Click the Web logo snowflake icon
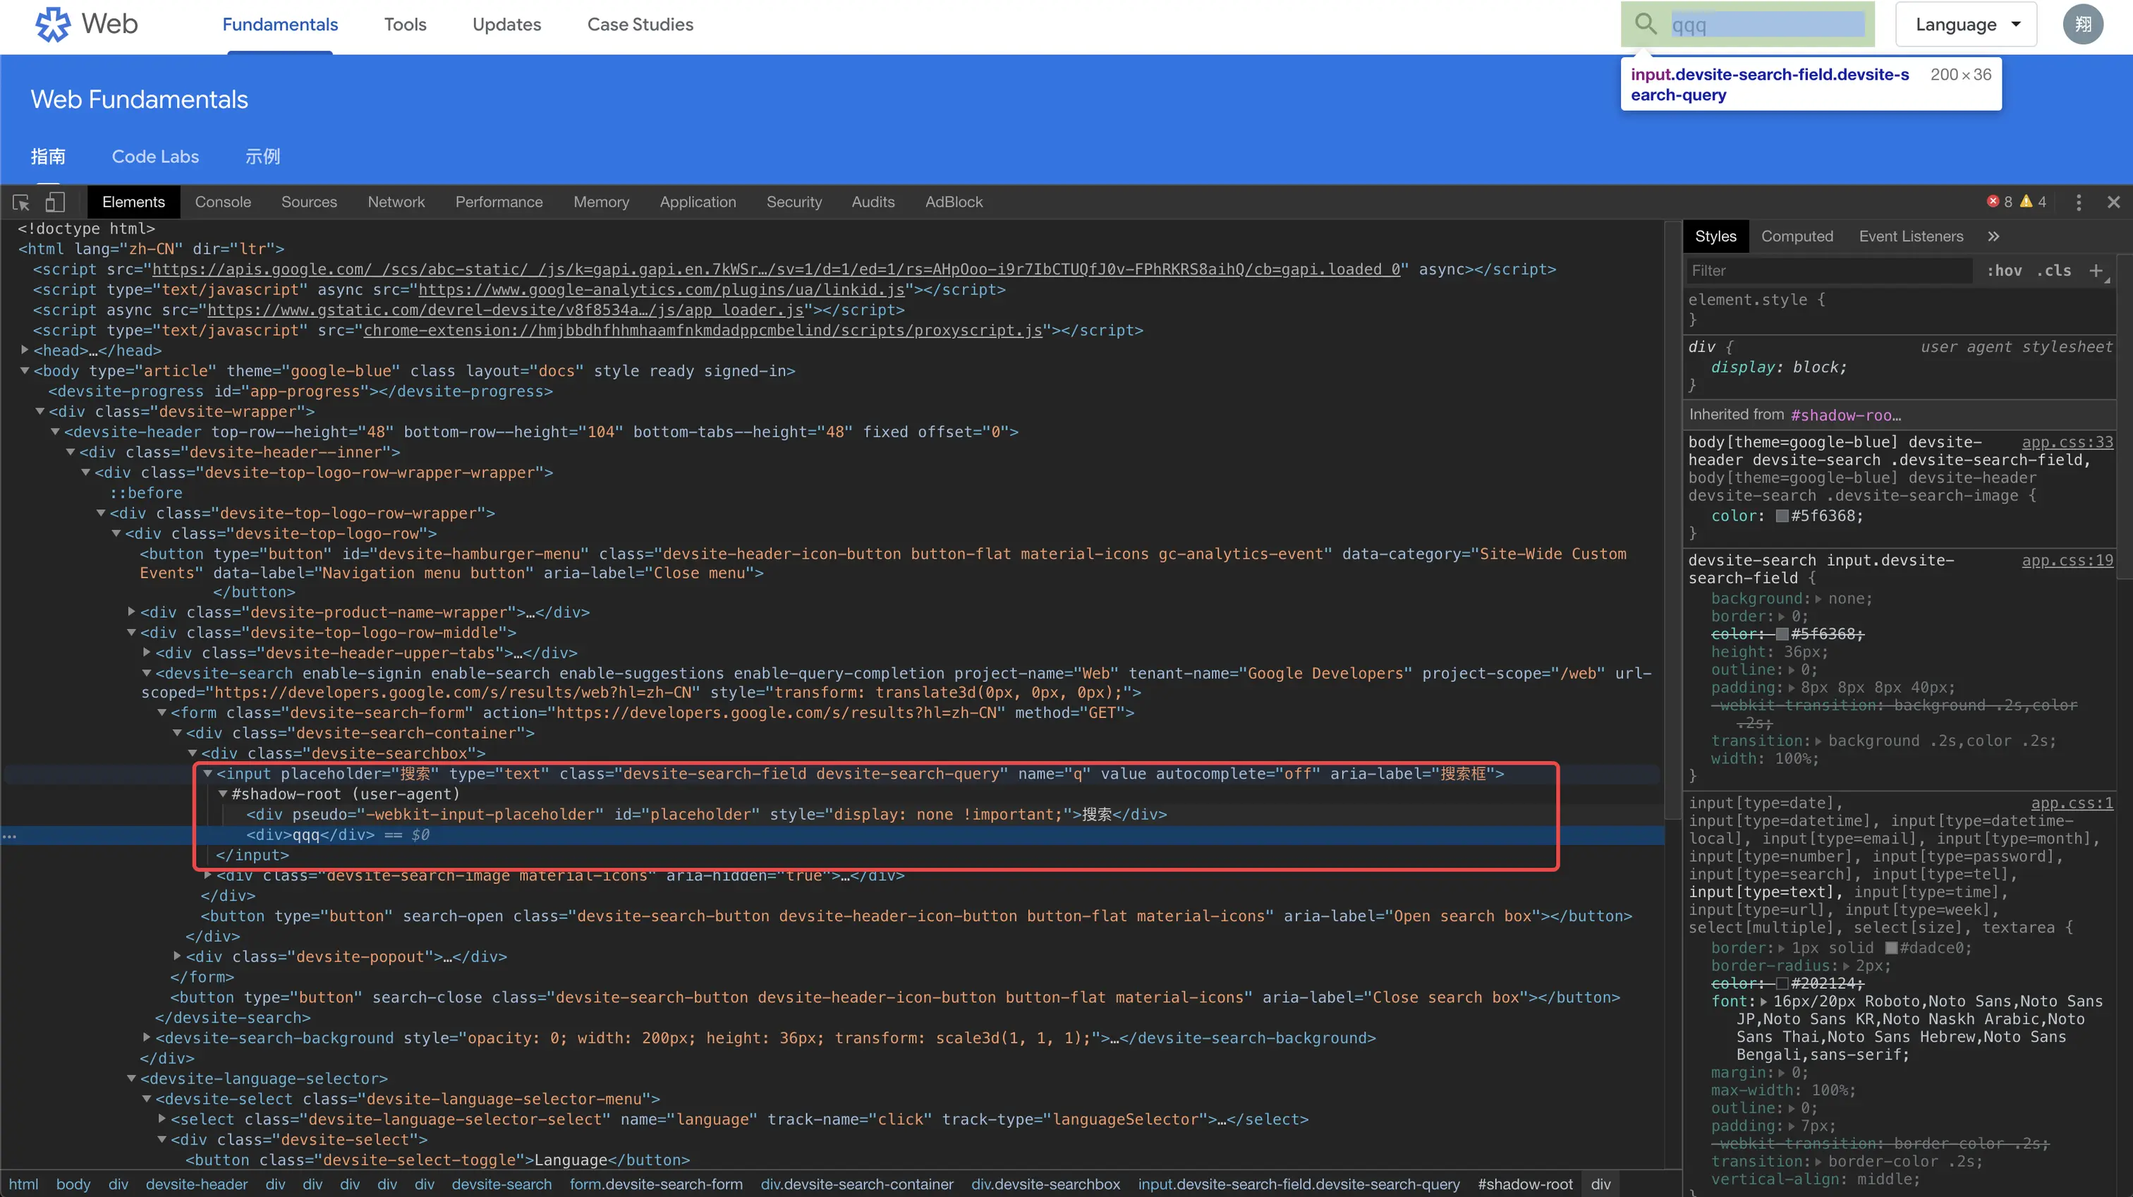Screen dimensions: 2133x1197 [x=52, y=24]
